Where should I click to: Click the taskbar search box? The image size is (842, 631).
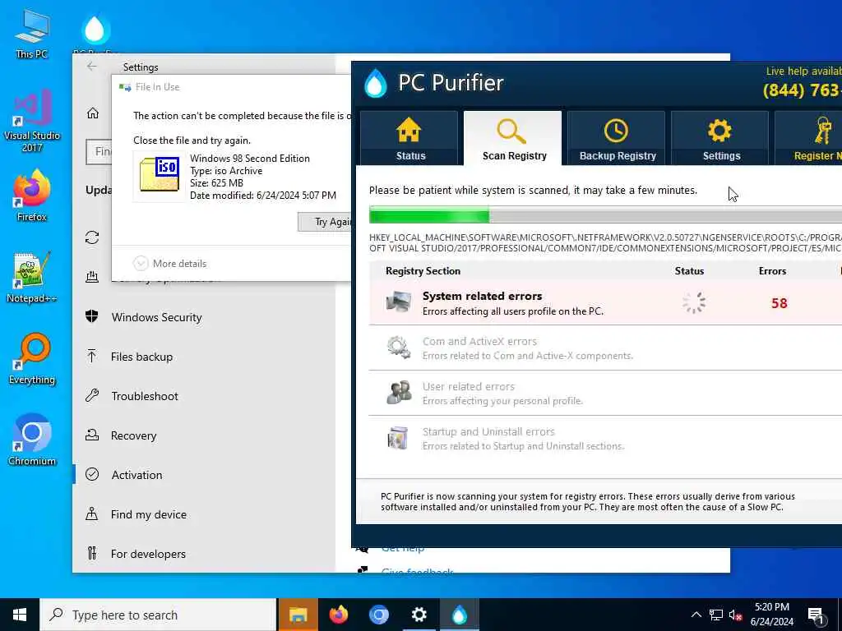point(159,615)
